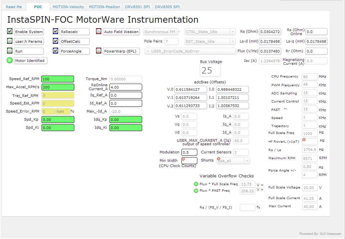Click the Hf RoverL (v1p7) field
345x239 pixels.
[x=310, y=141]
